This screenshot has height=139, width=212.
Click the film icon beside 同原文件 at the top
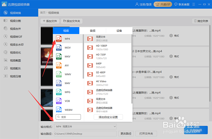(x=90, y=39)
